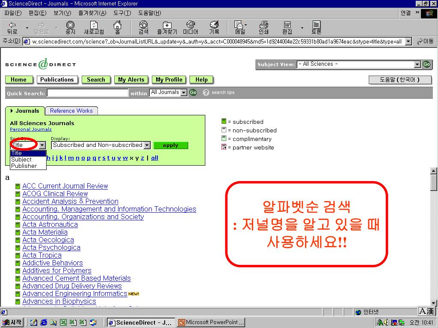
Task: Click the Search navigation button
Action: [x=96, y=80]
